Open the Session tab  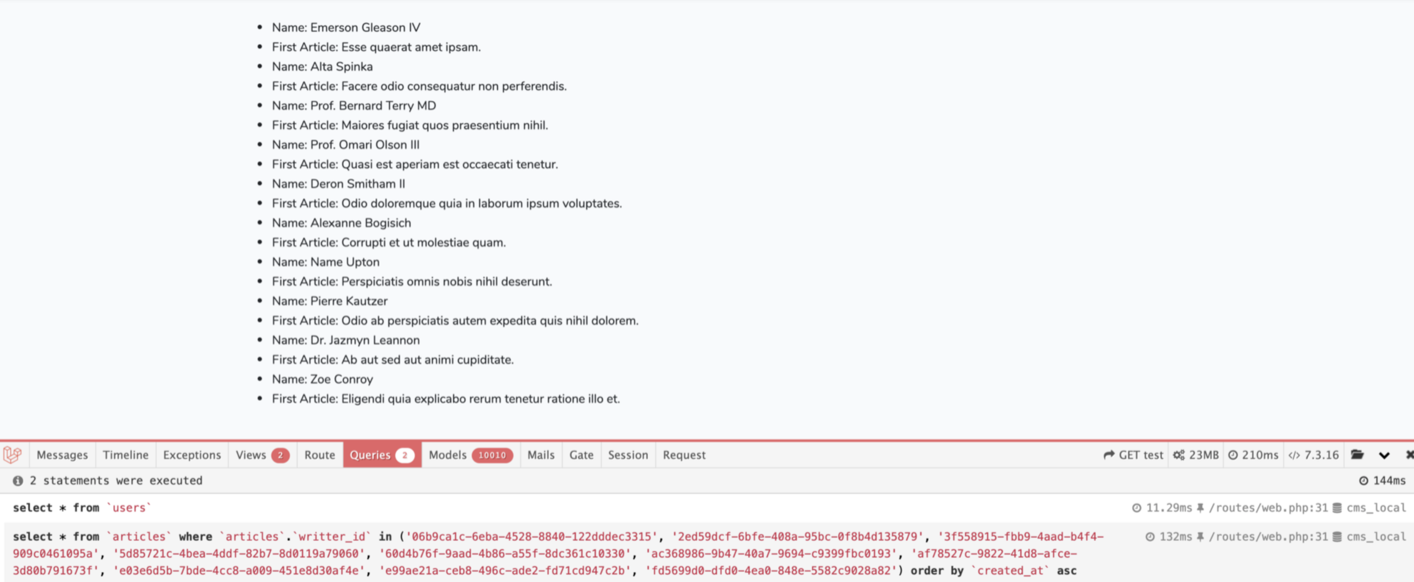click(x=628, y=455)
